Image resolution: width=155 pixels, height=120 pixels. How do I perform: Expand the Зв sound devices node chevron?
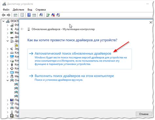coord(8,49)
